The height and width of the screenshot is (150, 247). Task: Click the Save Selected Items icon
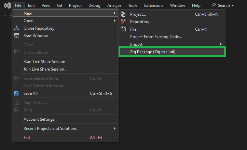click(x=16, y=78)
